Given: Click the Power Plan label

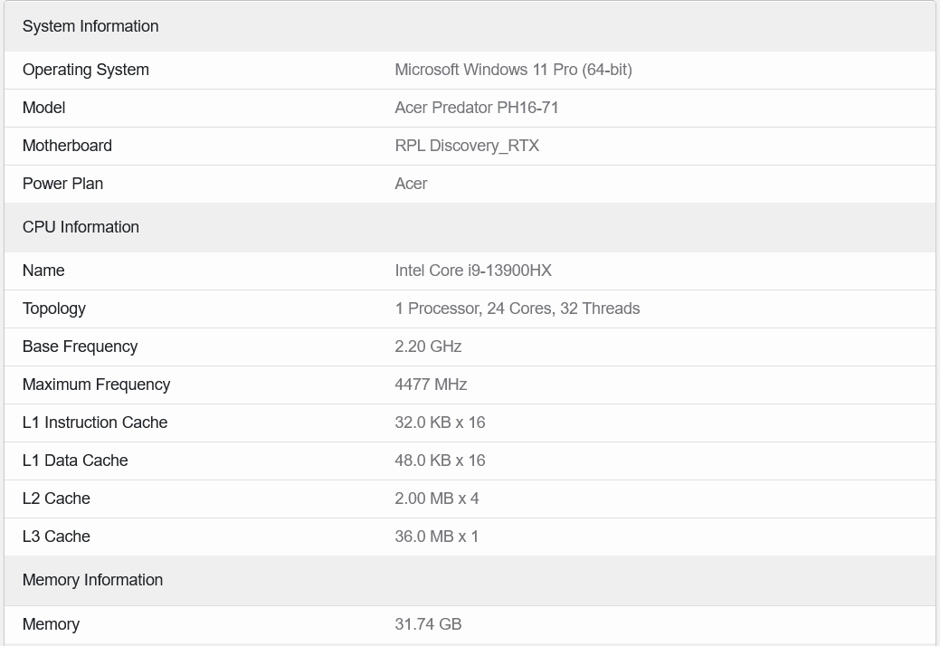Looking at the screenshot, I should coord(62,184).
